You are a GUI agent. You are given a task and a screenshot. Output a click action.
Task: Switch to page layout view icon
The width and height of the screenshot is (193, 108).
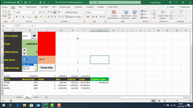[x=159, y=101]
